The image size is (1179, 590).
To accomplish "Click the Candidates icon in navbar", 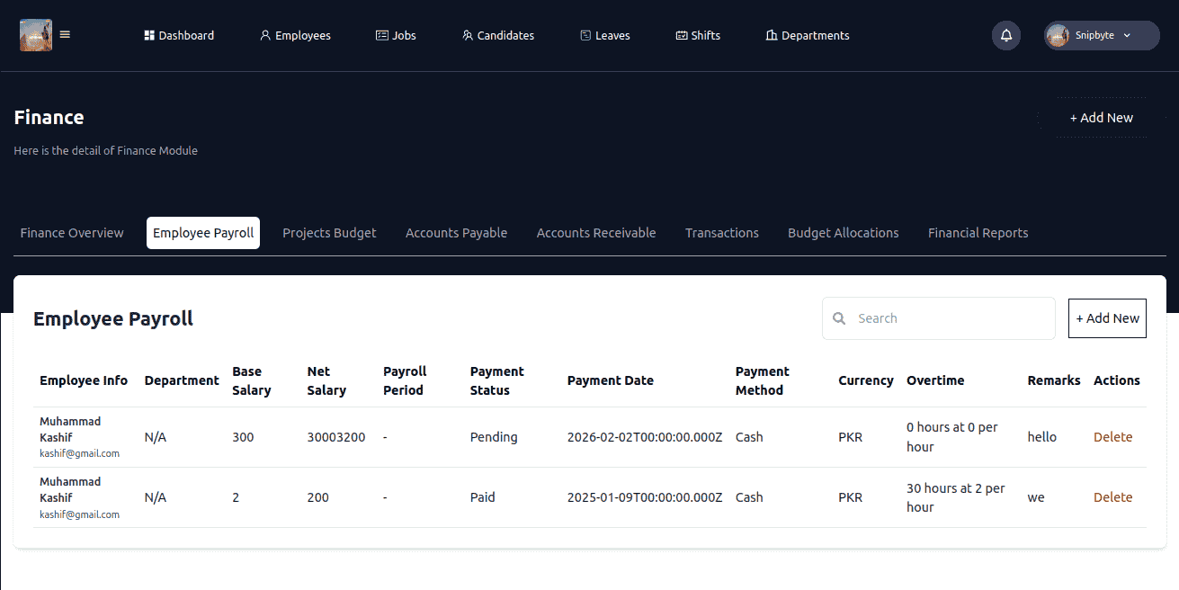I will (468, 36).
